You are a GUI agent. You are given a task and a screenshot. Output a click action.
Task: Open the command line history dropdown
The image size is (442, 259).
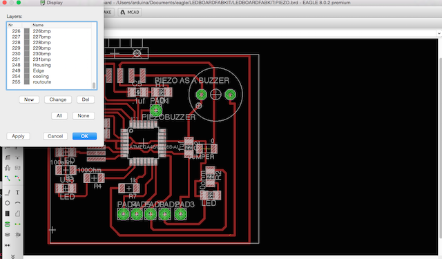(x=439, y=33)
